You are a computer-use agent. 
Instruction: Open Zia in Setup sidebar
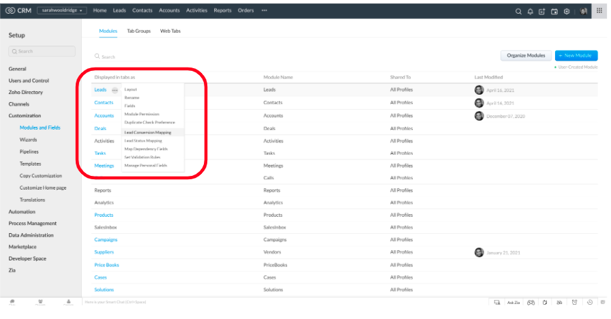click(x=12, y=271)
